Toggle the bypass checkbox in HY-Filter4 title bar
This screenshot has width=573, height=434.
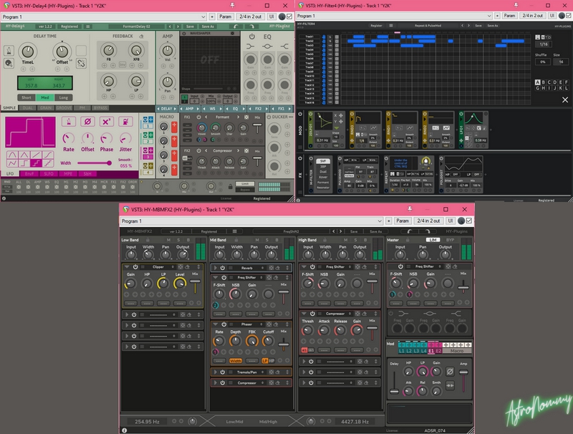click(x=569, y=16)
